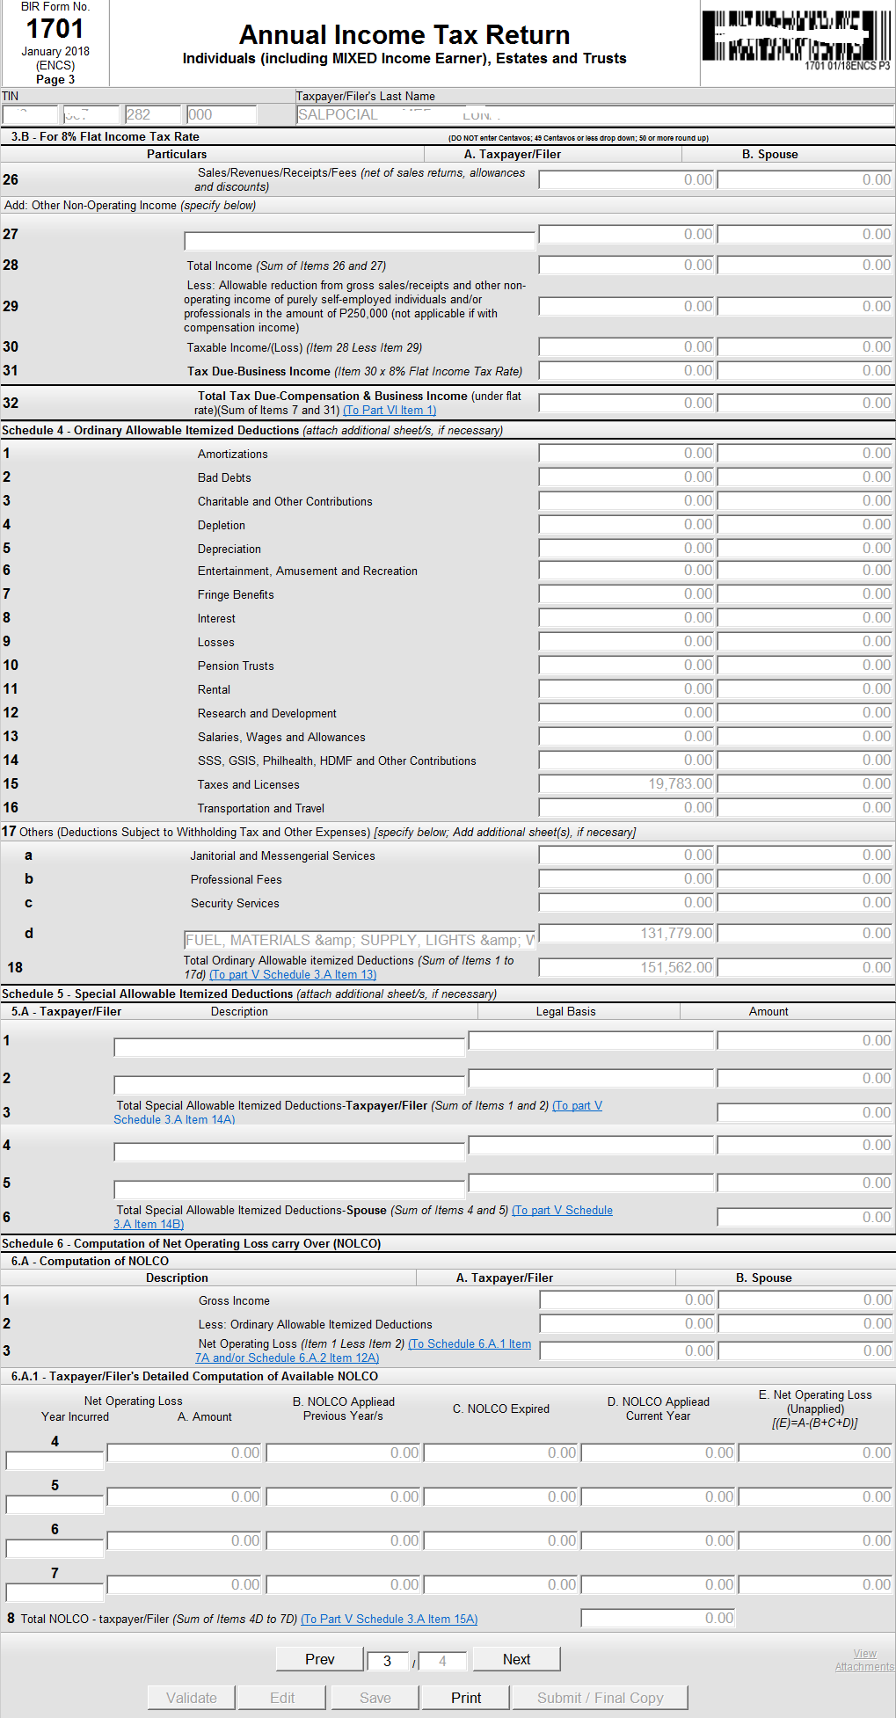Click Charitable Contributions Spouse amount field
This screenshot has width=896, height=1718.
tap(805, 501)
